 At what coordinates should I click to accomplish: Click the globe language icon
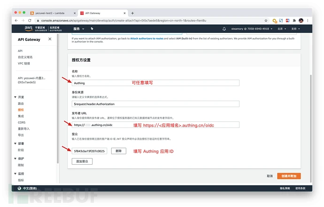pyautogui.click(x=19, y=188)
